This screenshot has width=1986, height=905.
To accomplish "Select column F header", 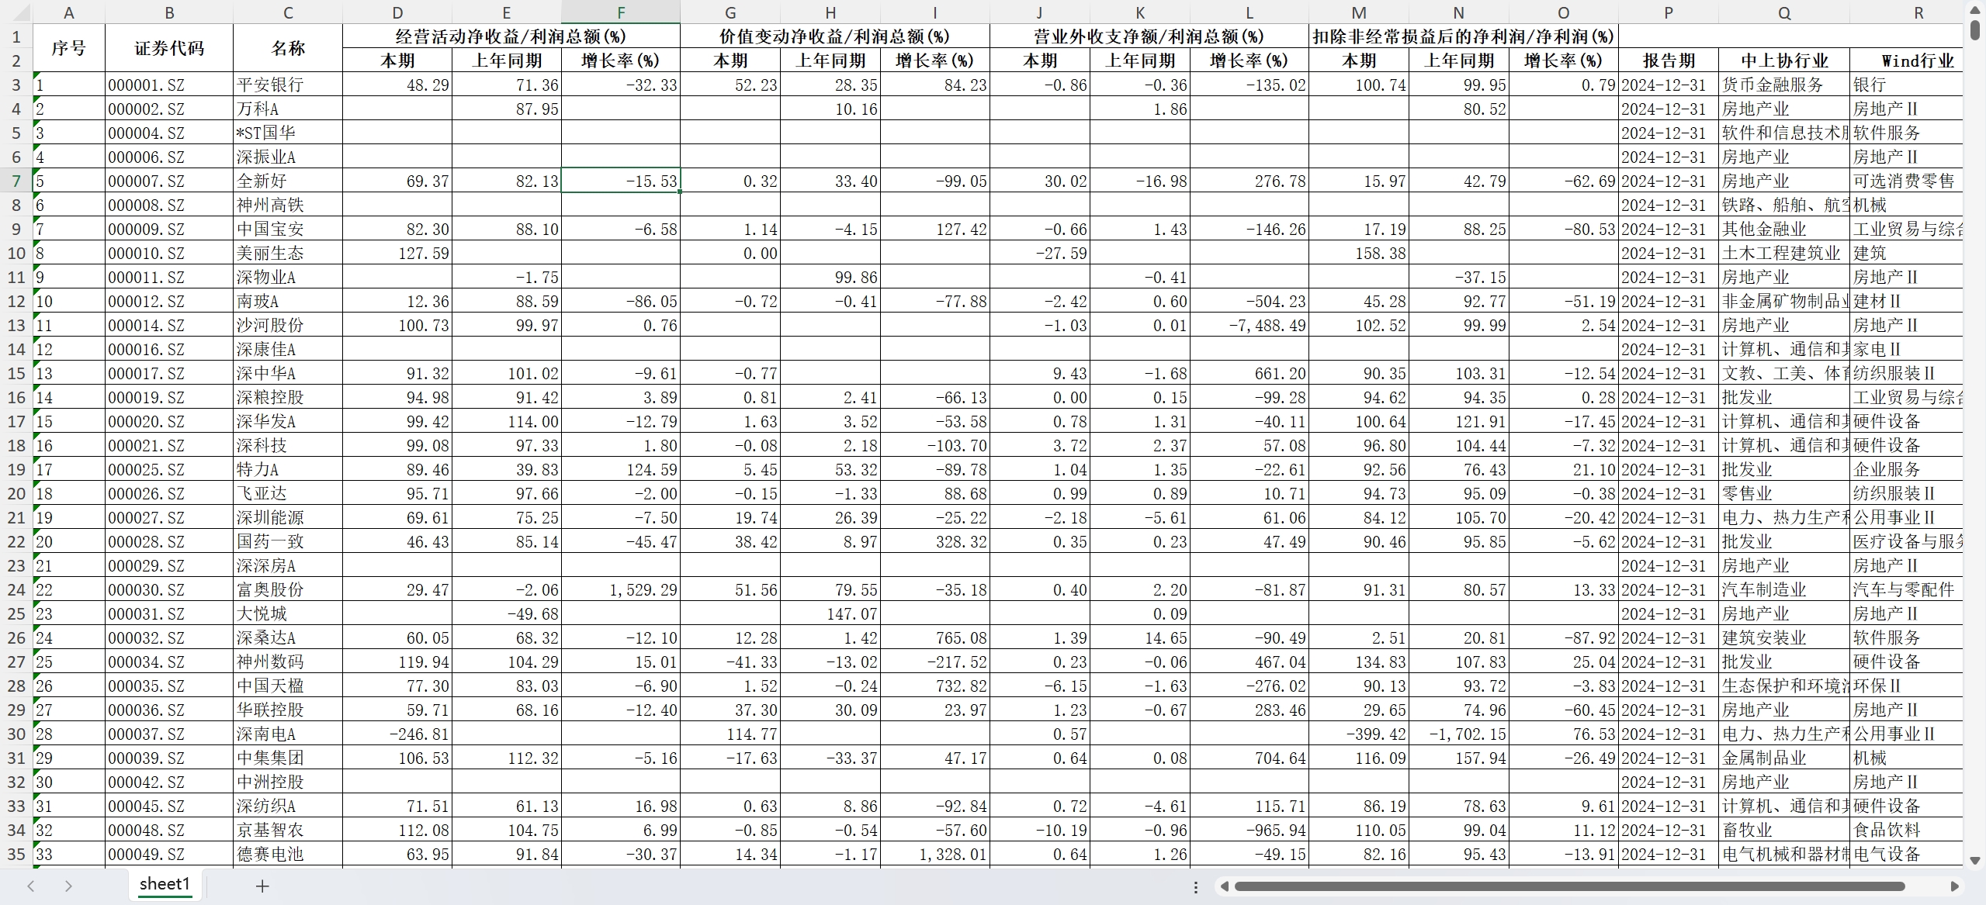I will [621, 12].
